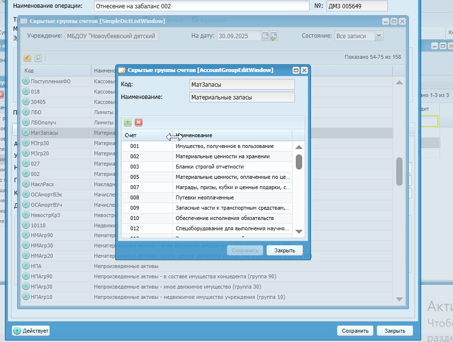Click the green add account icon

[x=128, y=122]
